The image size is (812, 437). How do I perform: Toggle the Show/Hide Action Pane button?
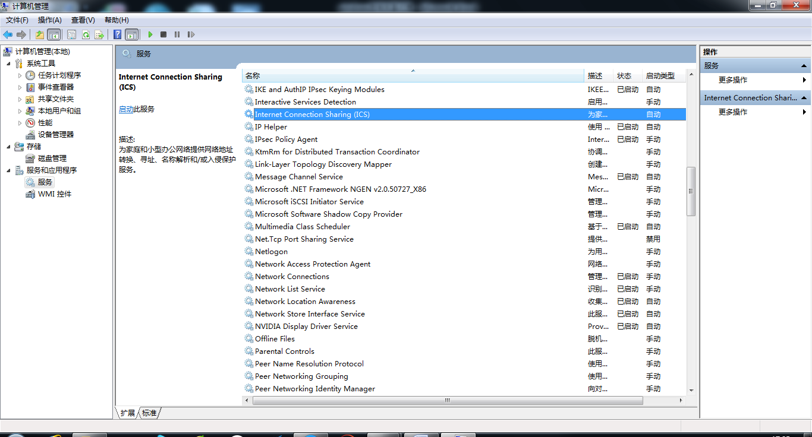point(131,34)
